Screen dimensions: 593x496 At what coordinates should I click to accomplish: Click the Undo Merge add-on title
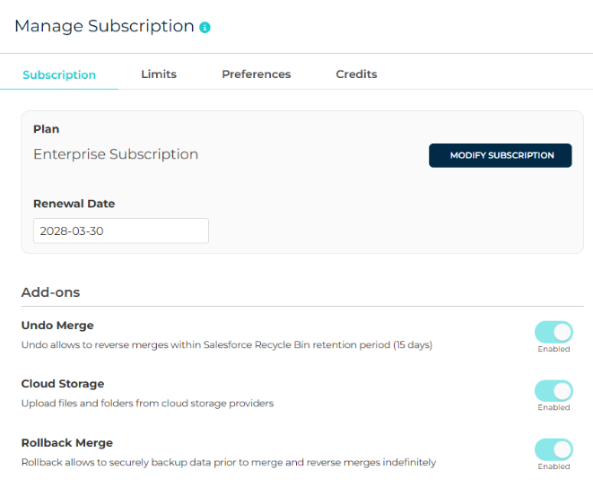(x=57, y=326)
